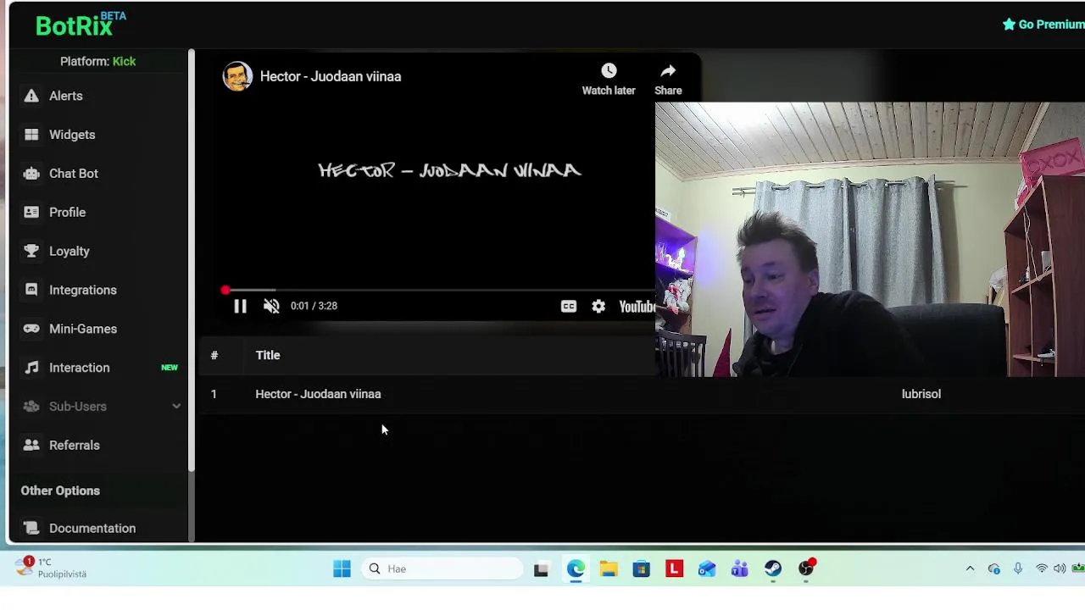
Task: Click the NEW badge beside Interaction
Action: 170,368
